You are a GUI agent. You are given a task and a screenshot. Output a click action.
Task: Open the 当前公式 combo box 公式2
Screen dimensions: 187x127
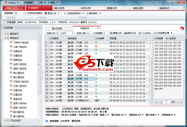click(65, 33)
